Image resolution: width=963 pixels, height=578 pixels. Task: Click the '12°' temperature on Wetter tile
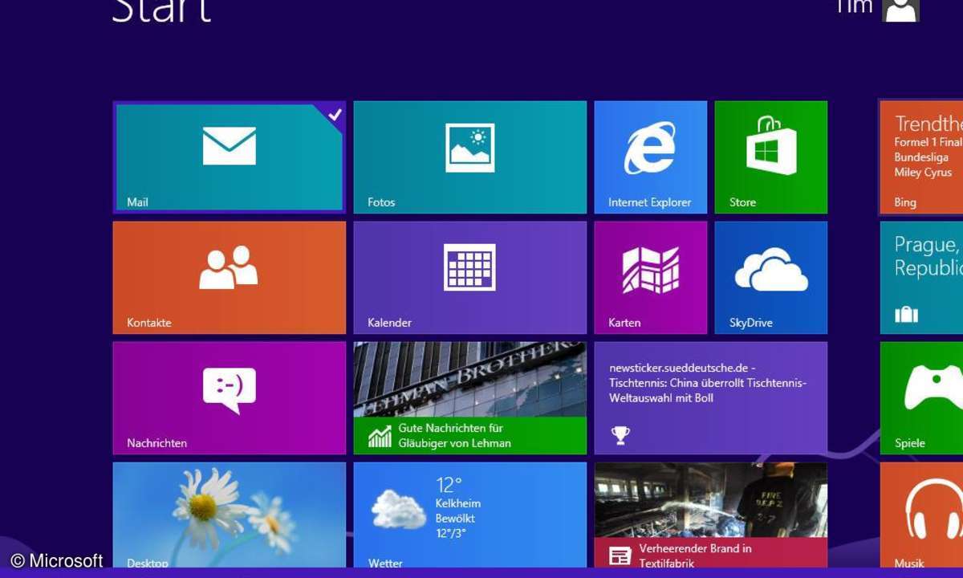[449, 485]
